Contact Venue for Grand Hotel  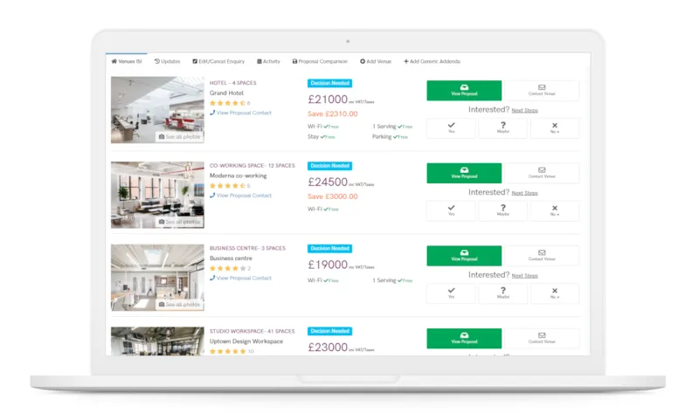point(542,91)
